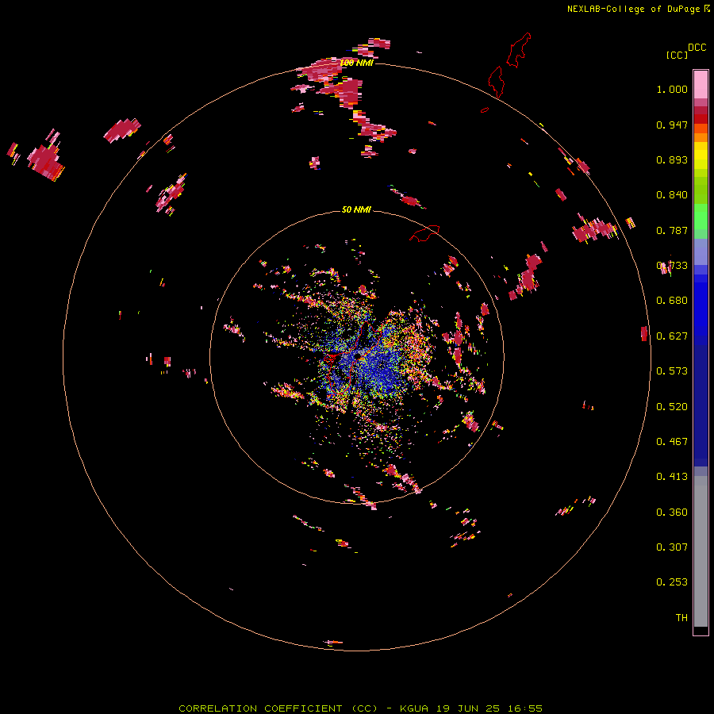Click the 50 NMI range ring label
Image resolution: width=714 pixels, height=714 pixels.
click(x=356, y=209)
